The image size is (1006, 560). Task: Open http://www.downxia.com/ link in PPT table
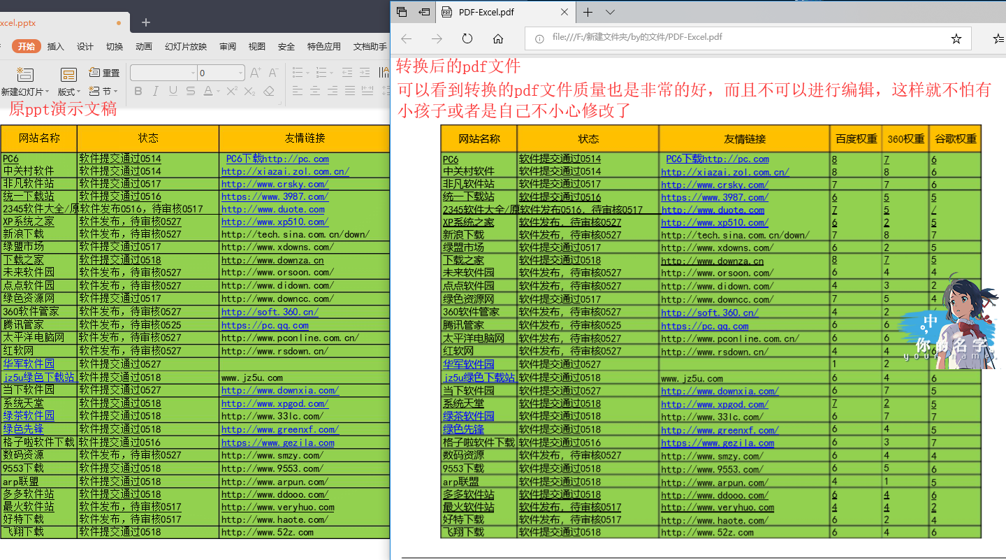[x=280, y=390]
